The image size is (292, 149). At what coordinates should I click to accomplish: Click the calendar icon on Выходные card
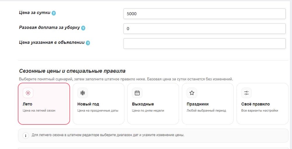137,93
